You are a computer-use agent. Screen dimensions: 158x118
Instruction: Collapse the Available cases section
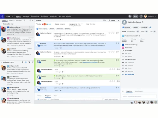coord(2,62)
